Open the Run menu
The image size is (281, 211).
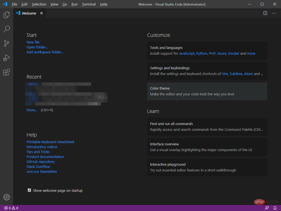74,4
